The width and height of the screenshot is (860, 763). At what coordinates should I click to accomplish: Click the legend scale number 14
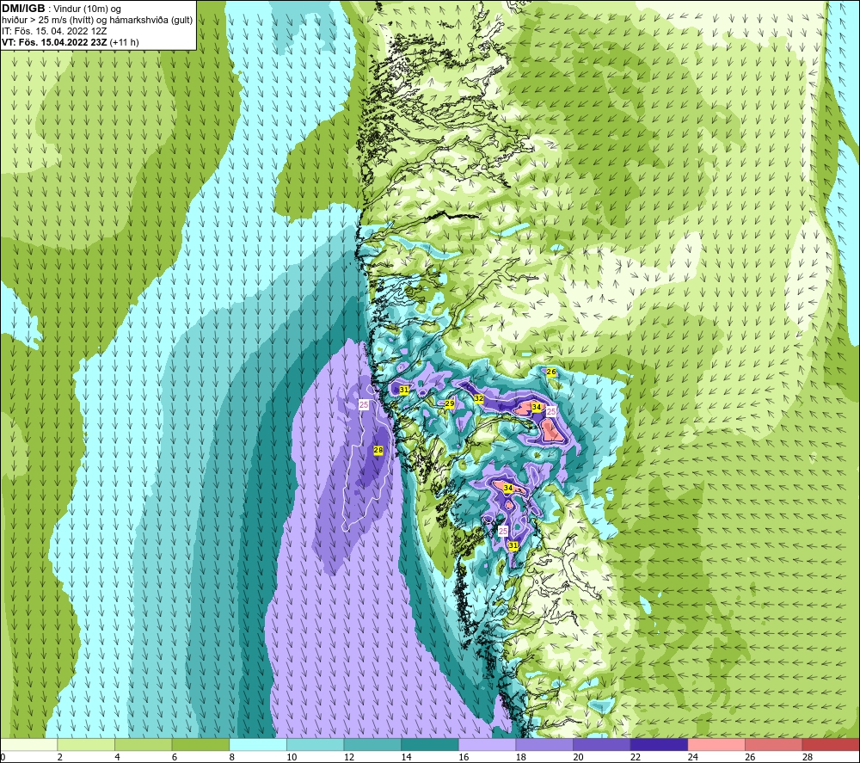coord(406,757)
